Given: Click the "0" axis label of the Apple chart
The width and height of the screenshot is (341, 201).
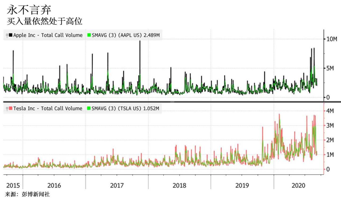Looking at the screenshot, I should tap(328, 97).
